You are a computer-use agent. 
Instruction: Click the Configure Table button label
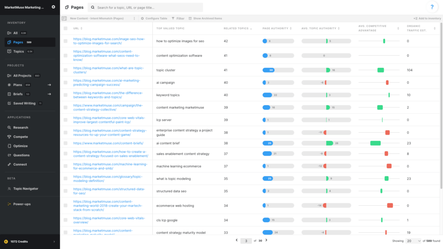pyautogui.click(x=156, y=18)
